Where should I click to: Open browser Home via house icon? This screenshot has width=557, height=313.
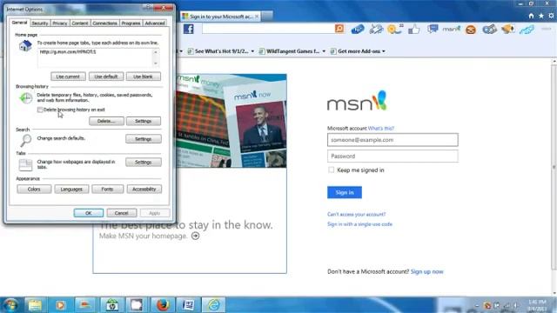[x=531, y=16]
